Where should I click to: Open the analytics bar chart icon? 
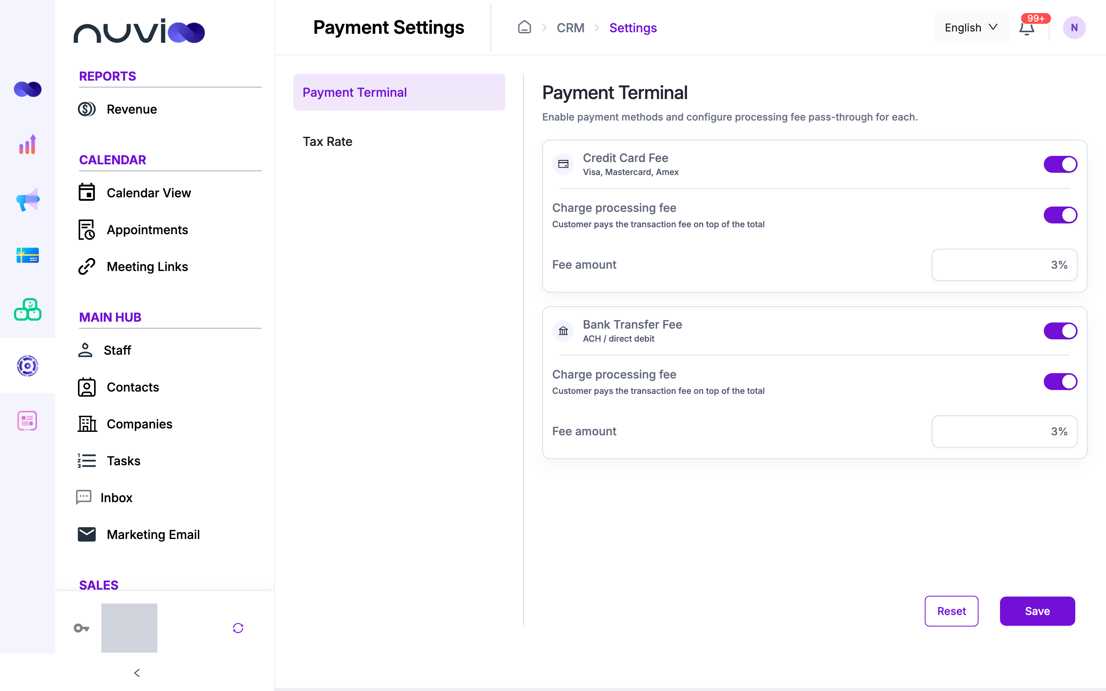click(27, 144)
